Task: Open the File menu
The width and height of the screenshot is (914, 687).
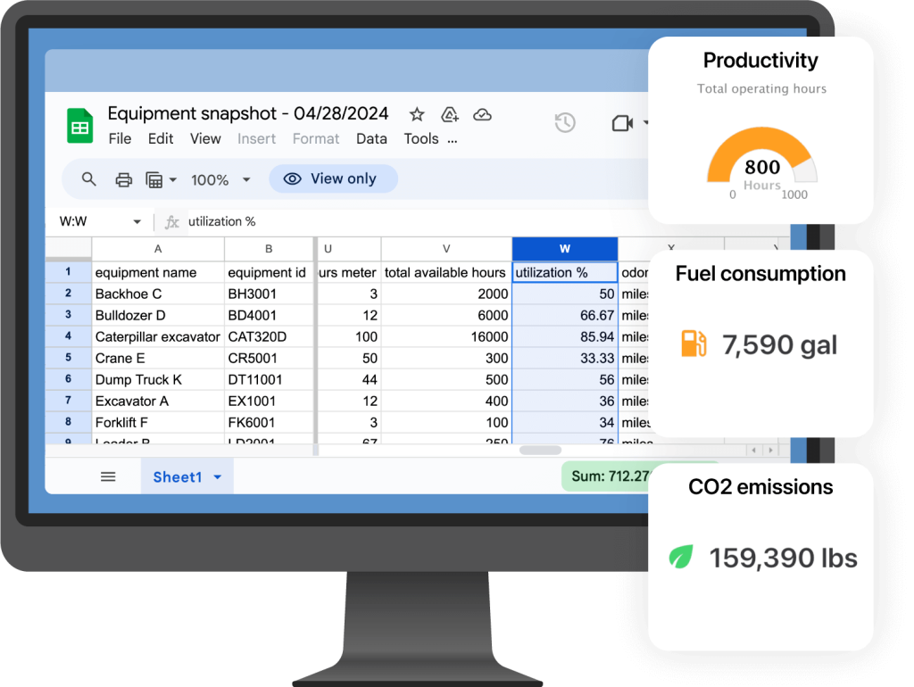Action: pyautogui.click(x=120, y=138)
